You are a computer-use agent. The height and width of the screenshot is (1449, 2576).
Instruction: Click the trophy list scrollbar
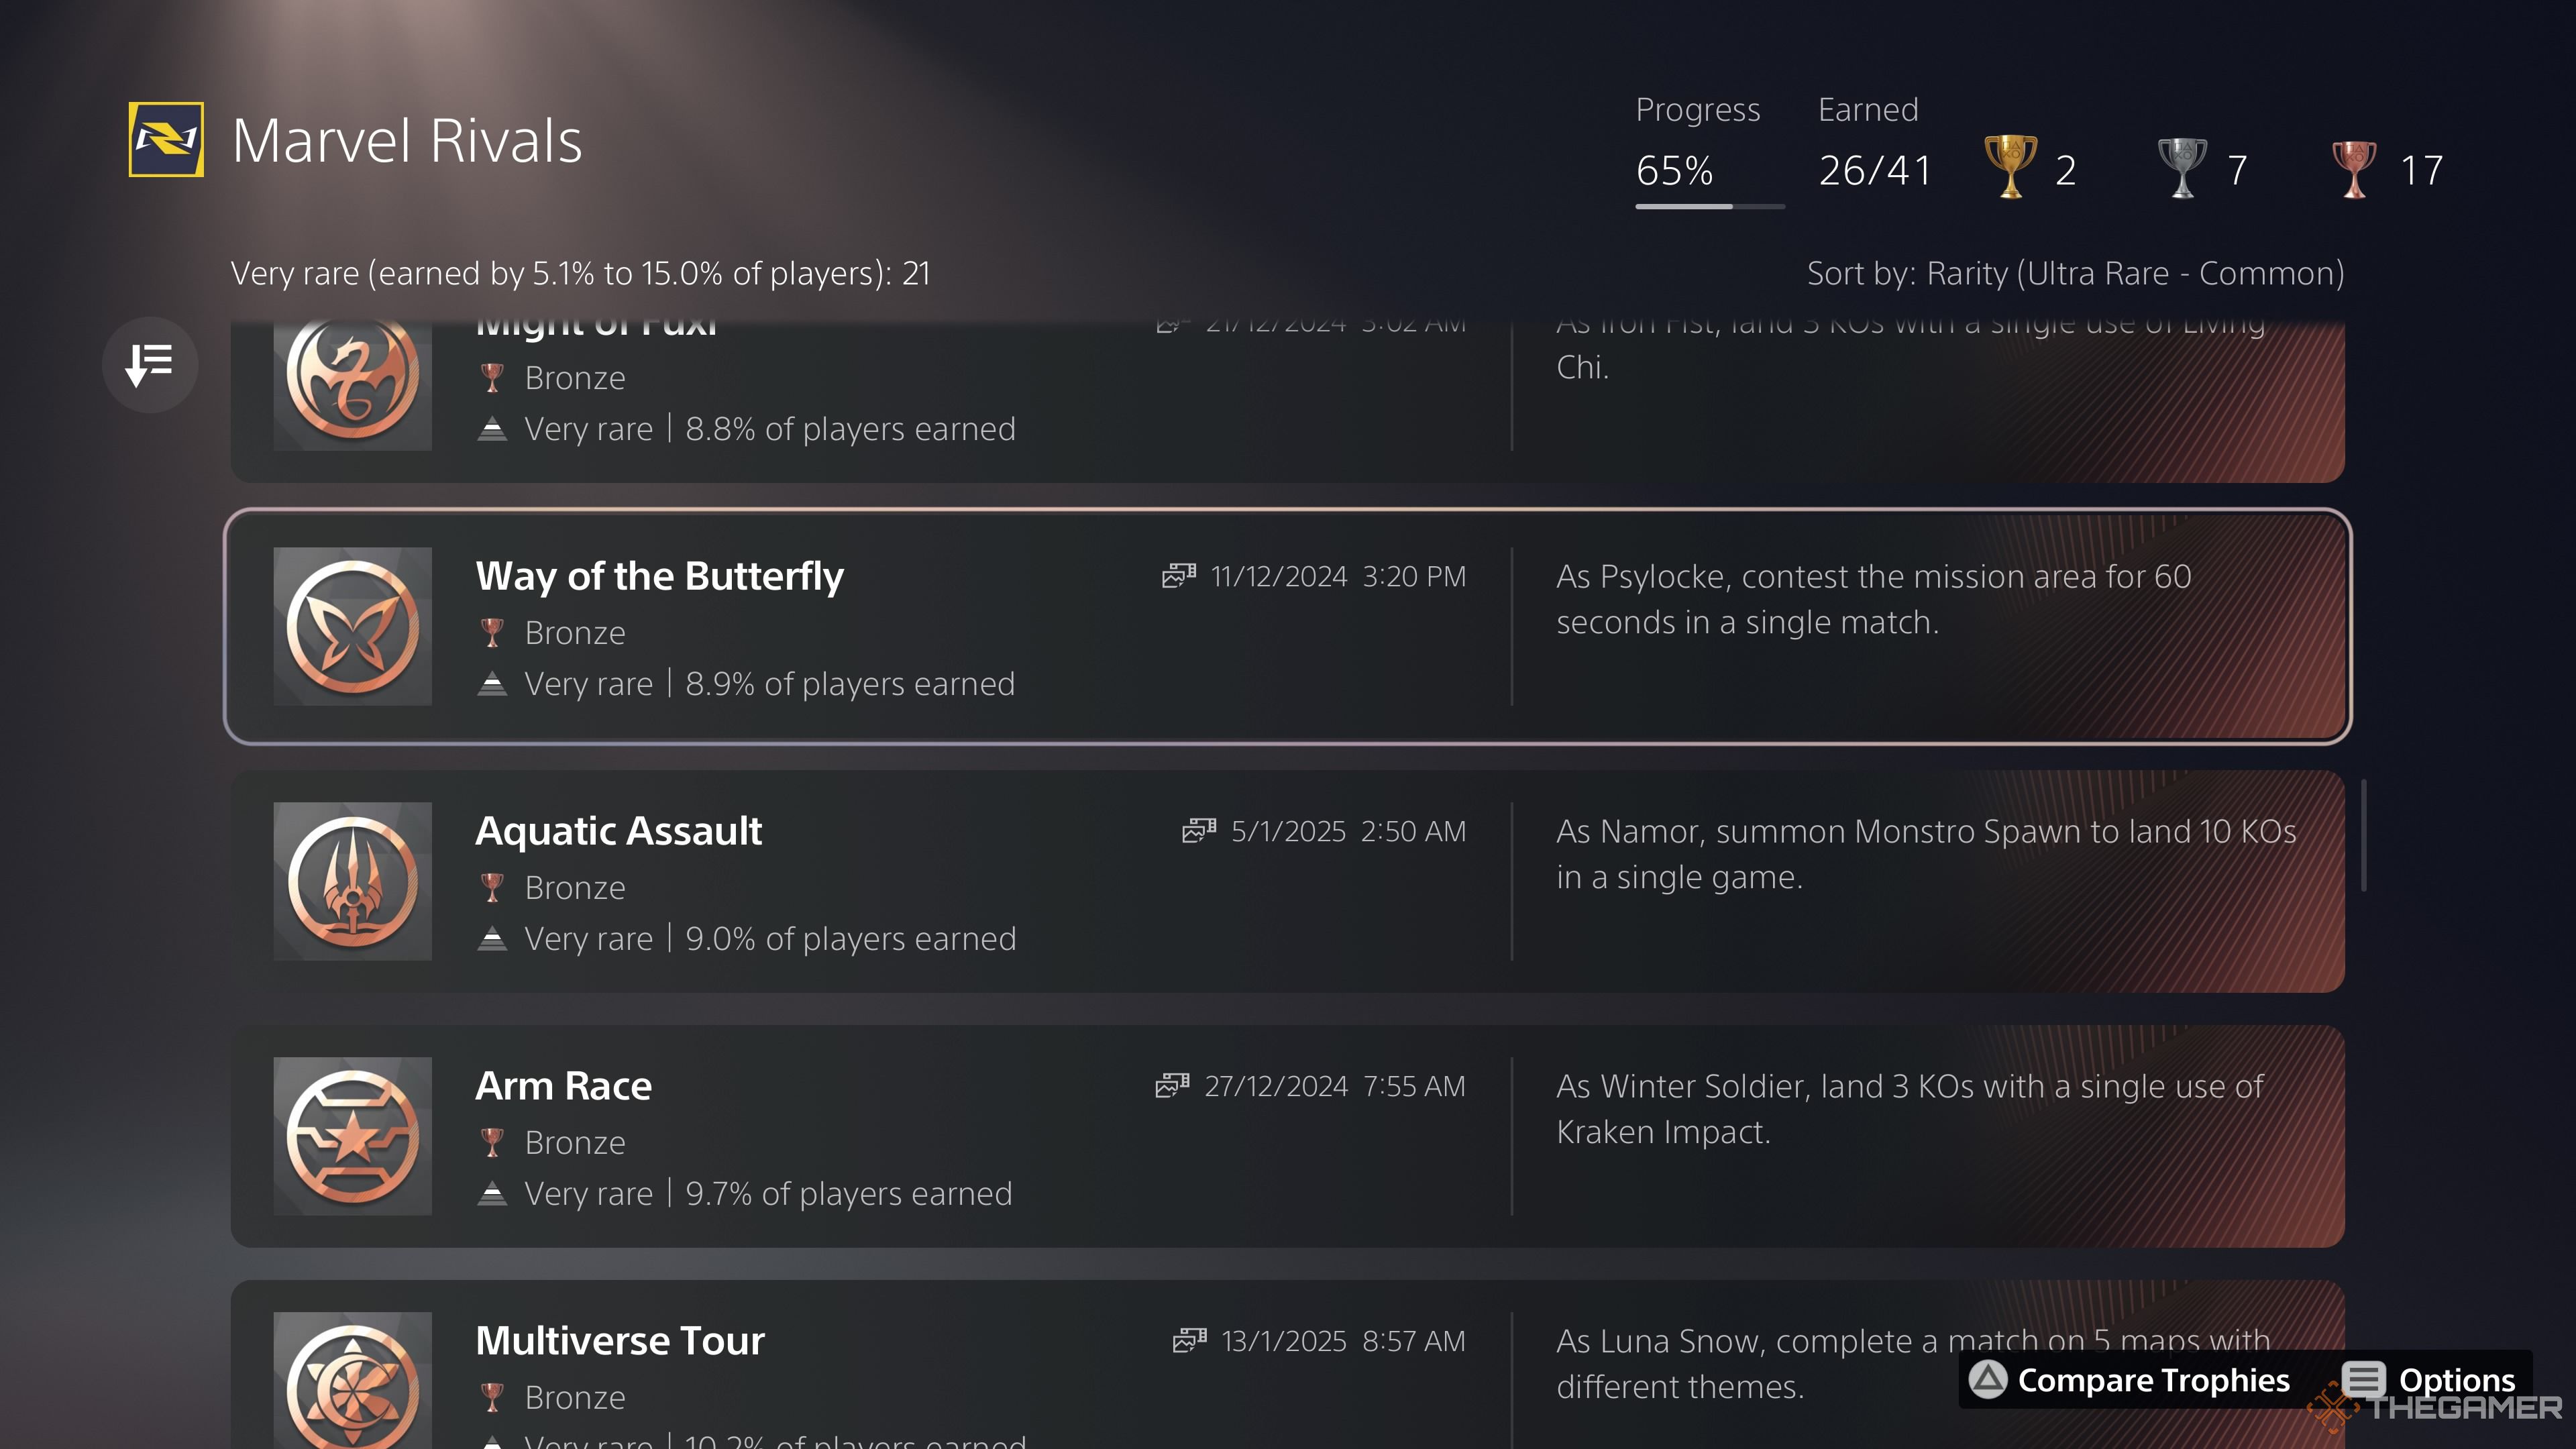tap(2364, 836)
